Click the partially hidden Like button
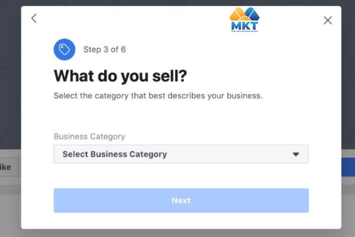 tap(8, 167)
